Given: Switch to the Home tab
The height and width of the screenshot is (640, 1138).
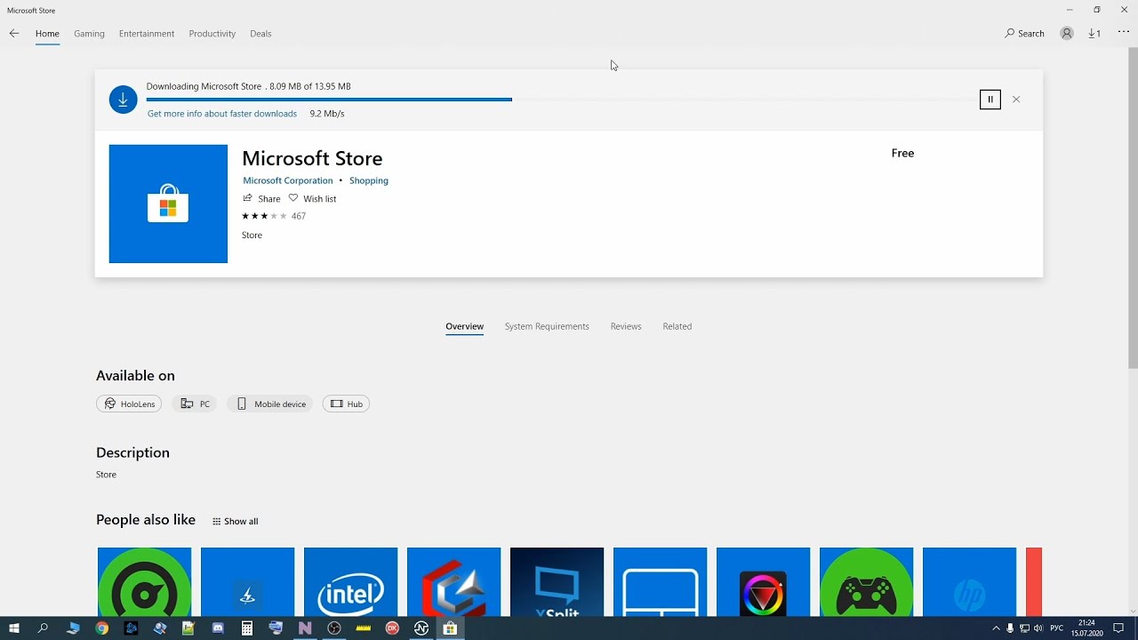Looking at the screenshot, I should click(47, 34).
